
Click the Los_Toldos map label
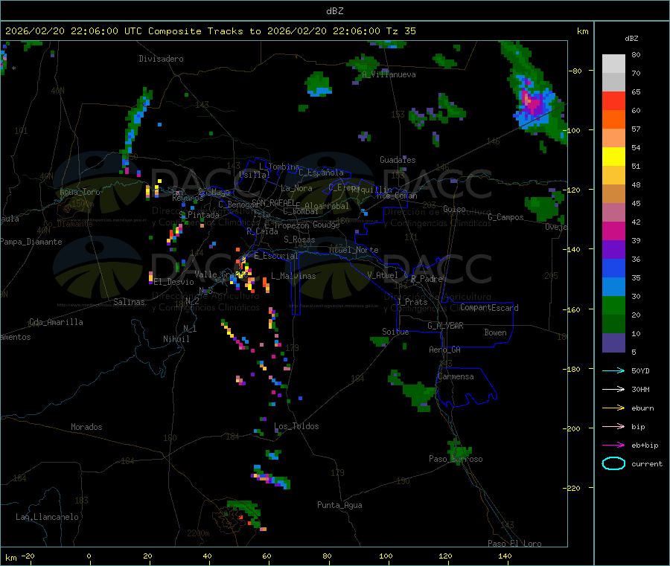[296, 426]
